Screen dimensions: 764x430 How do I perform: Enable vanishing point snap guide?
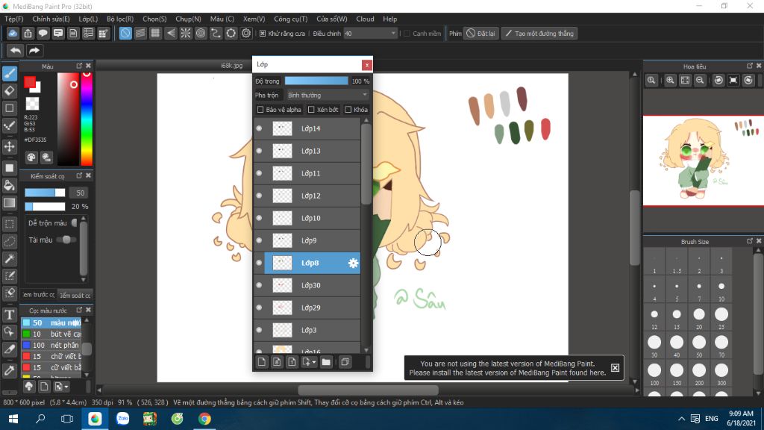pos(171,33)
